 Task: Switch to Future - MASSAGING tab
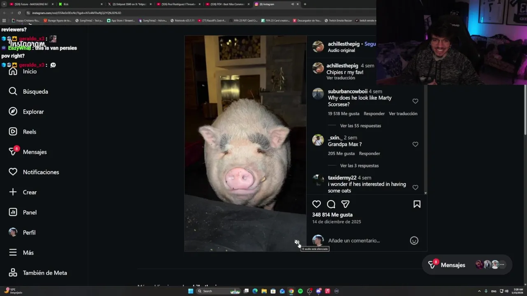31,4
